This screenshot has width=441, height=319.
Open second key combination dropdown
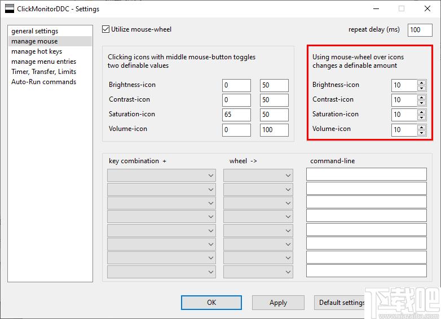click(161, 190)
